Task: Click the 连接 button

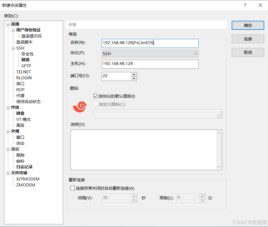Action: pyautogui.click(x=248, y=39)
